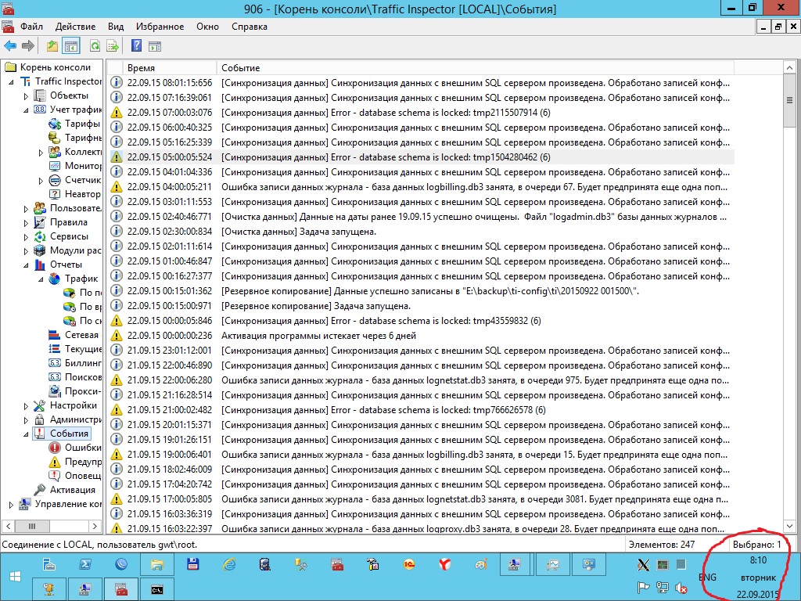Open the Windows Start button
This screenshot has height=601, width=801.
(16, 577)
